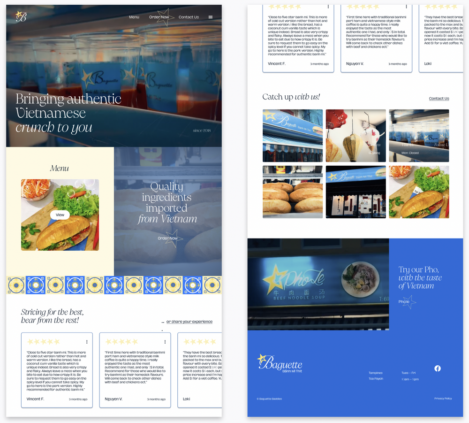469x423 pixels.
Task: Select Menu in the top navigation
Action: coord(134,17)
